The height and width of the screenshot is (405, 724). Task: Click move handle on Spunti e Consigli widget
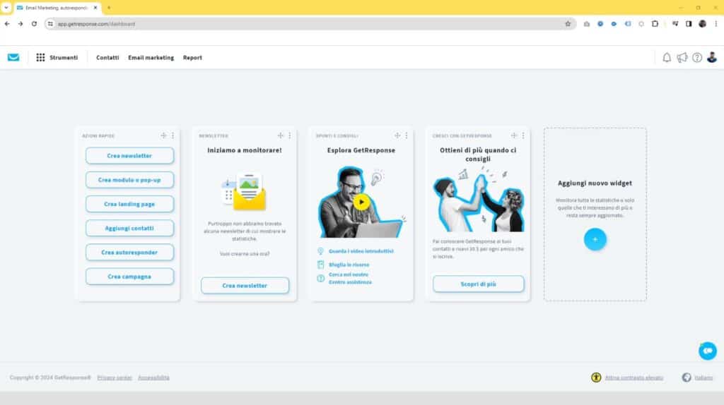click(397, 135)
